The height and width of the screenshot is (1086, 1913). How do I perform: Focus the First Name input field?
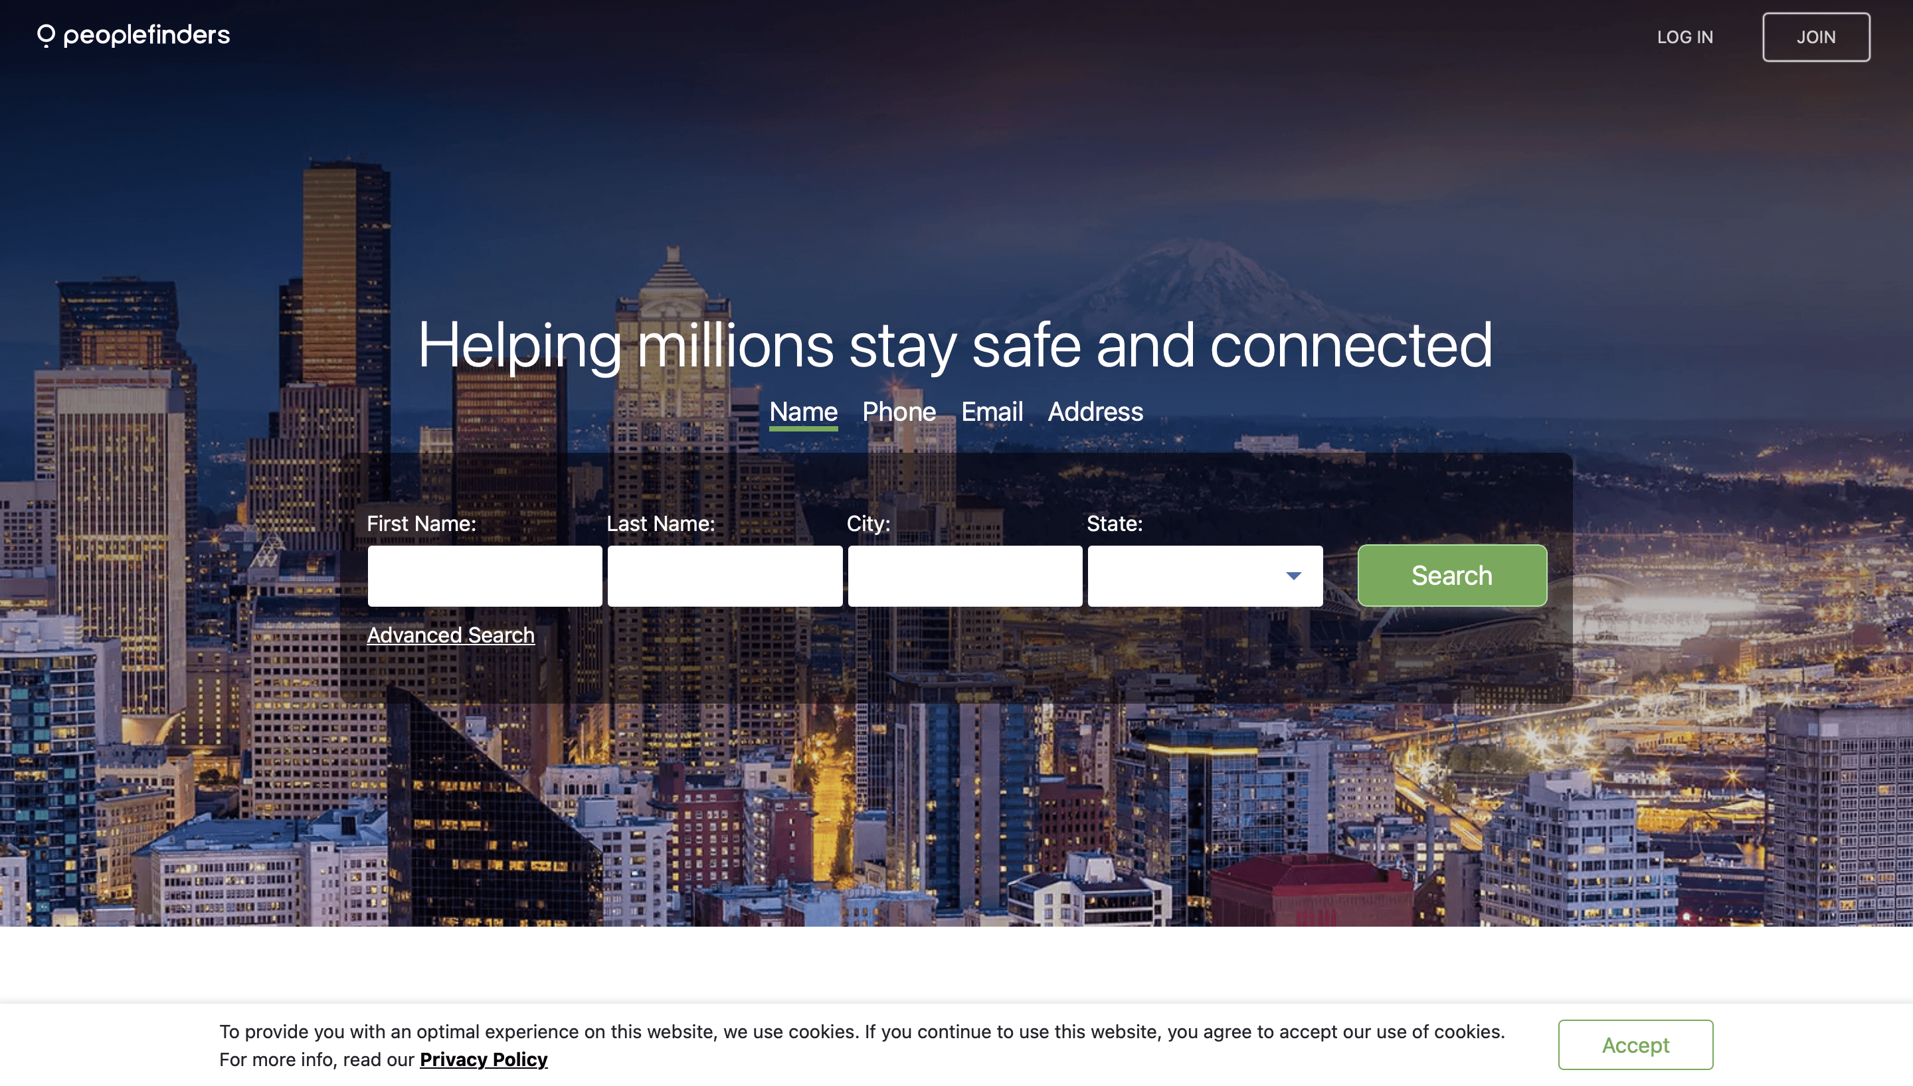click(485, 576)
